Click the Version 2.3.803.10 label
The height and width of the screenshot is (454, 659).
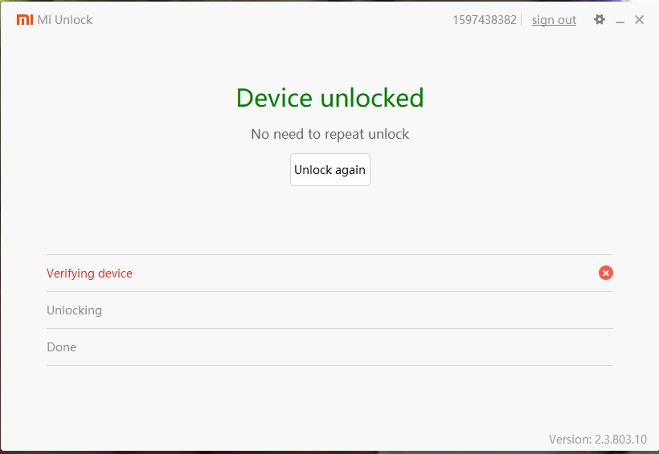coord(597,439)
